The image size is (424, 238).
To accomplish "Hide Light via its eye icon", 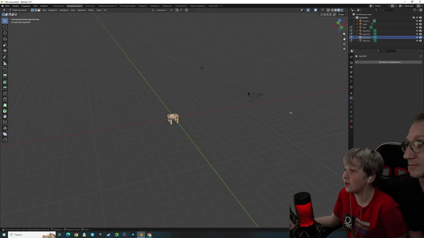I will tap(417, 24).
